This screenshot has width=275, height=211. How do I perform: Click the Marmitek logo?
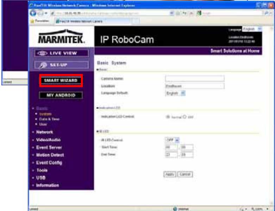coord(61,37)
